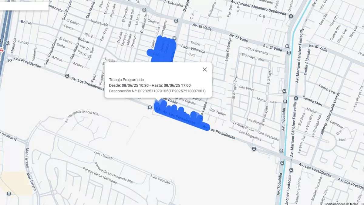
Task: Click the Desconexión N° text in popup
Action: coord(157,91)
